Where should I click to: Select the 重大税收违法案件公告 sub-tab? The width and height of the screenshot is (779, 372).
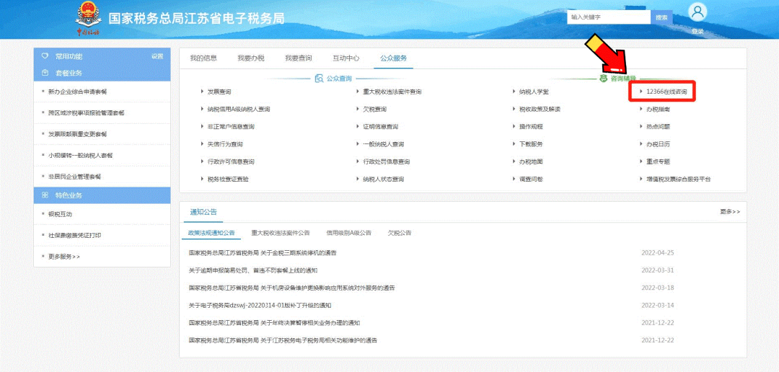(x=280, y=233)
